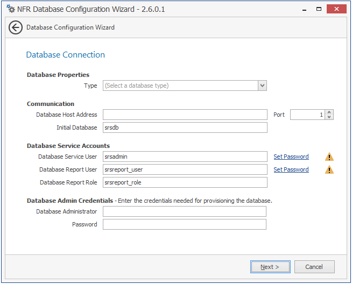Decrease the Port value with down arrow
Image resolution: width=352 pixels, height=284 pixels.
(329, 117)
